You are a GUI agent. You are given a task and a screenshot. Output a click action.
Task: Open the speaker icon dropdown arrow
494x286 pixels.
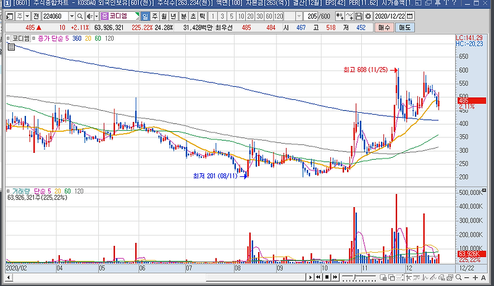pos(97,16)
